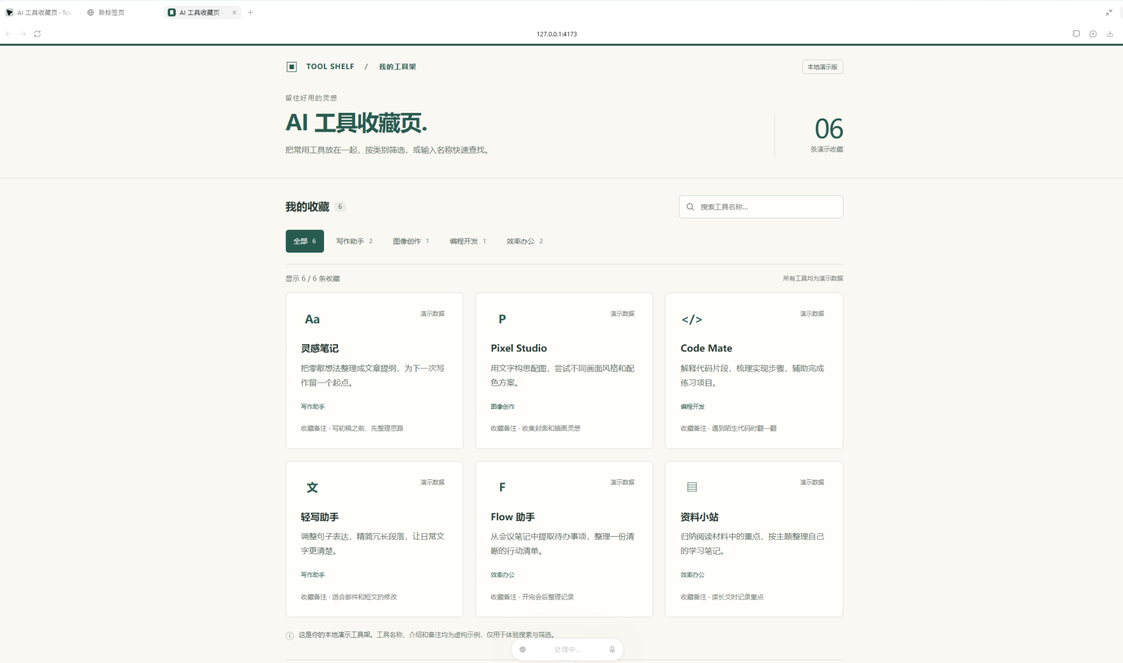Screen dimensions: 1123x663
Task: Filter by 写作助手 category
Action: pos(354,241)
